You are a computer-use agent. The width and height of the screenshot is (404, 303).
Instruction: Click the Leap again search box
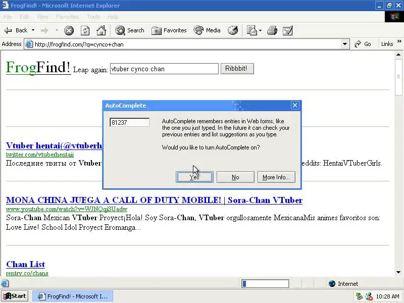pyautogui.click(x=164, y=69)
